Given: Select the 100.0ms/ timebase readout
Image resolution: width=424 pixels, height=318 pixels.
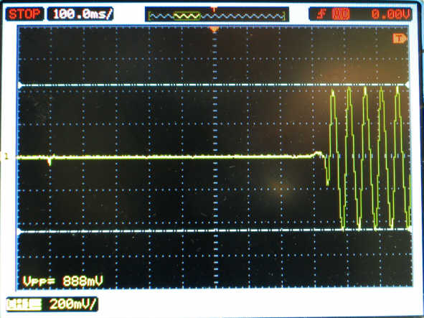Looking at the screenshot, I should [80, 14].
